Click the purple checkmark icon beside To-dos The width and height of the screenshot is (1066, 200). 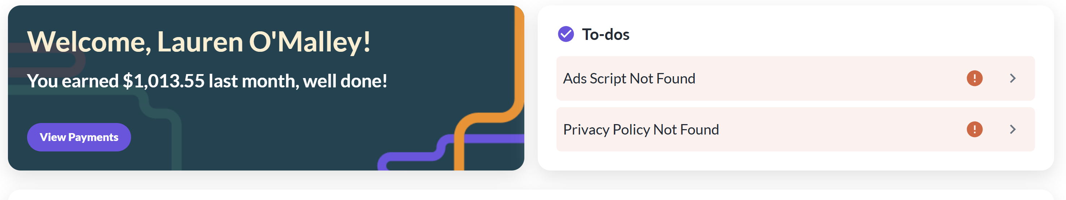click(x=566, y=34)
